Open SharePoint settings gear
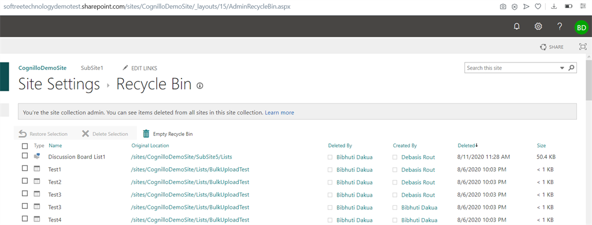 click(538, 27)
